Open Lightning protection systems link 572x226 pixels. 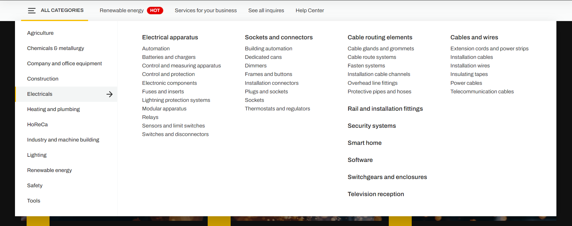[x=176, y=100]
